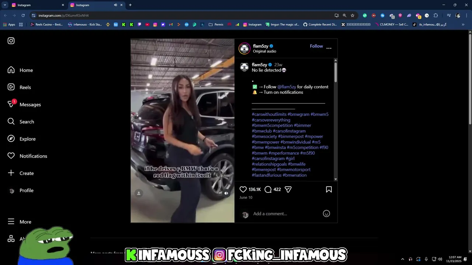This screenshot has height=265, width=472.
Task: Open clock showing 12:07 AM
Action: [454, 259]
